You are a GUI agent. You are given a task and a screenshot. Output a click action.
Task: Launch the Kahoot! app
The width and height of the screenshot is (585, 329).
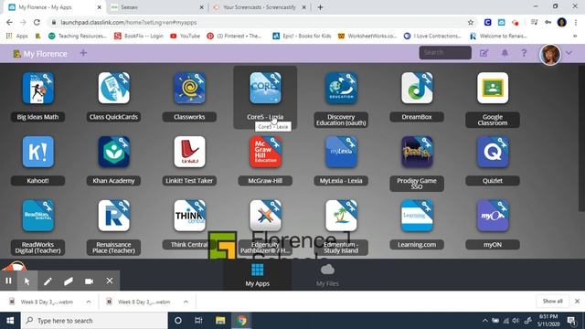tap(37, 152)
